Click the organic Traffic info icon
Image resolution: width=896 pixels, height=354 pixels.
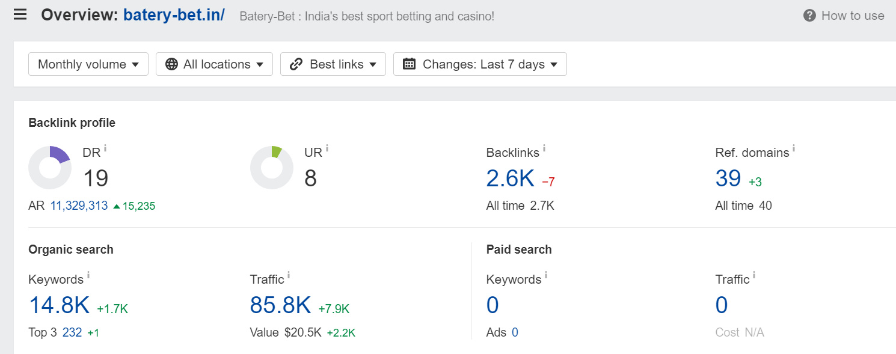point(289,275)
